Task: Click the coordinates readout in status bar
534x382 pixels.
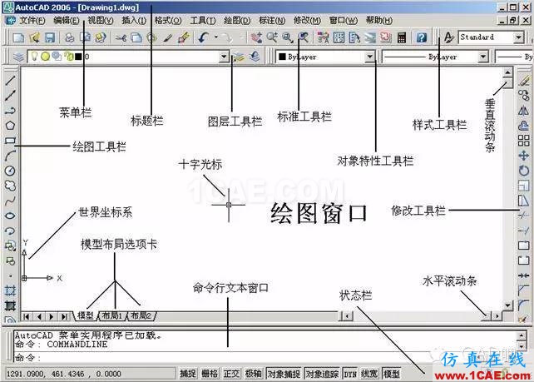Action: point(90,374)
